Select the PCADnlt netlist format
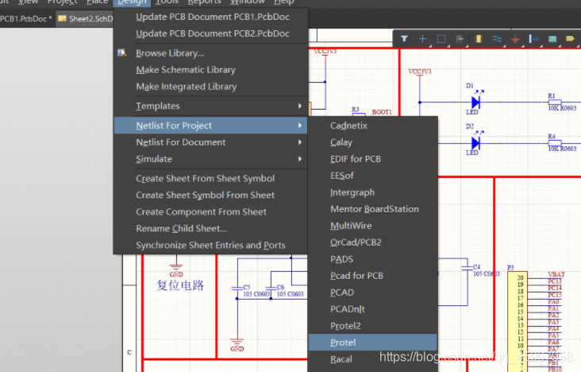581x372 pixels. (x=373, y=309)
